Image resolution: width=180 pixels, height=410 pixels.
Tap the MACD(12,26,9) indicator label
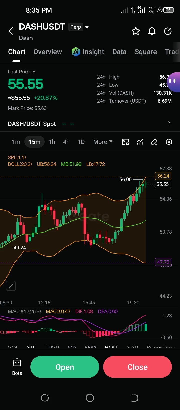24,311
